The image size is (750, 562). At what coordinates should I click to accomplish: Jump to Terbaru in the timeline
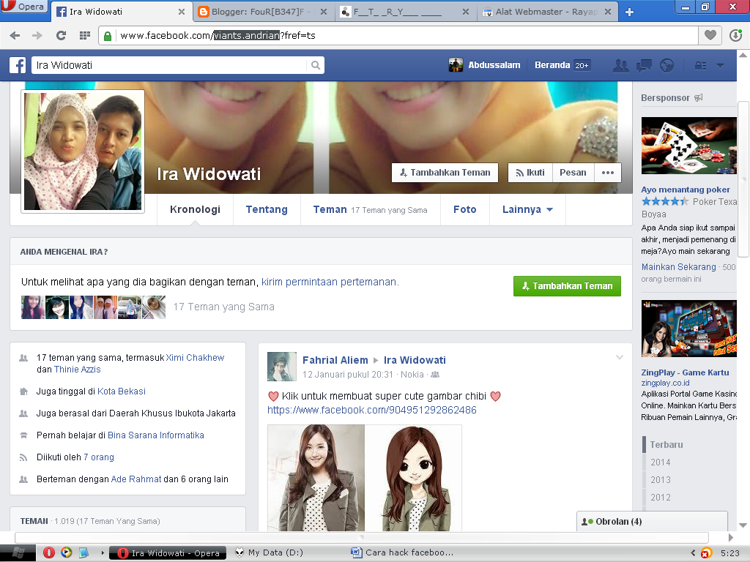(x=667, y=444)
